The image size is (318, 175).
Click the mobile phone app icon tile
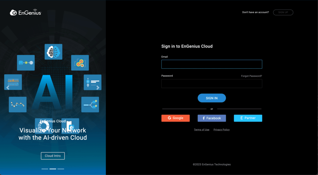pyautogui.click(x=70, y=126)
